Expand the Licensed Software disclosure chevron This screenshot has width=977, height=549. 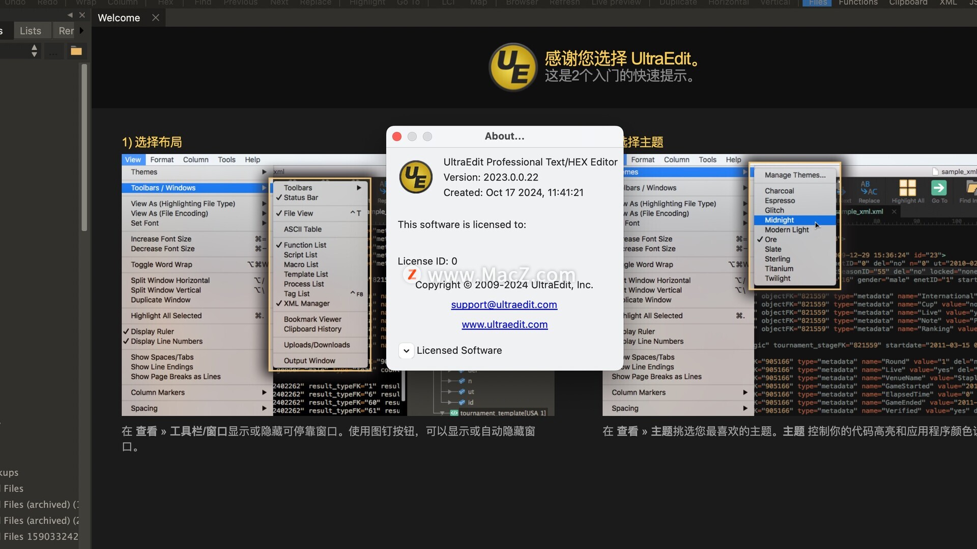click(x=406, y=351)
